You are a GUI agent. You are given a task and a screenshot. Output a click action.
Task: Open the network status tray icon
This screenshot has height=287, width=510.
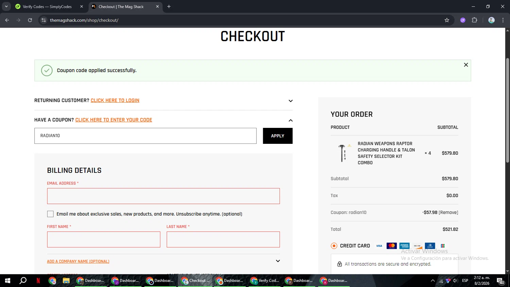pos(441,281)
